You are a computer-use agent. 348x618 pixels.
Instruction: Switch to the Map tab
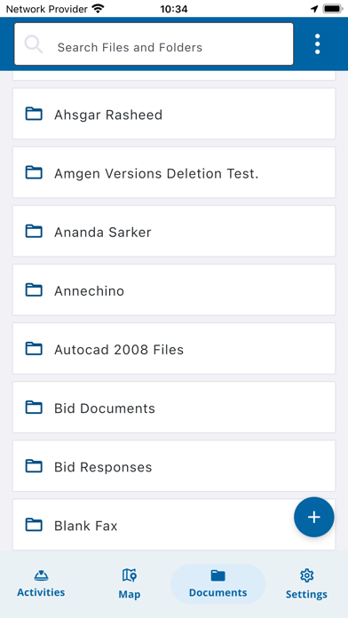[x=130, y=583]
